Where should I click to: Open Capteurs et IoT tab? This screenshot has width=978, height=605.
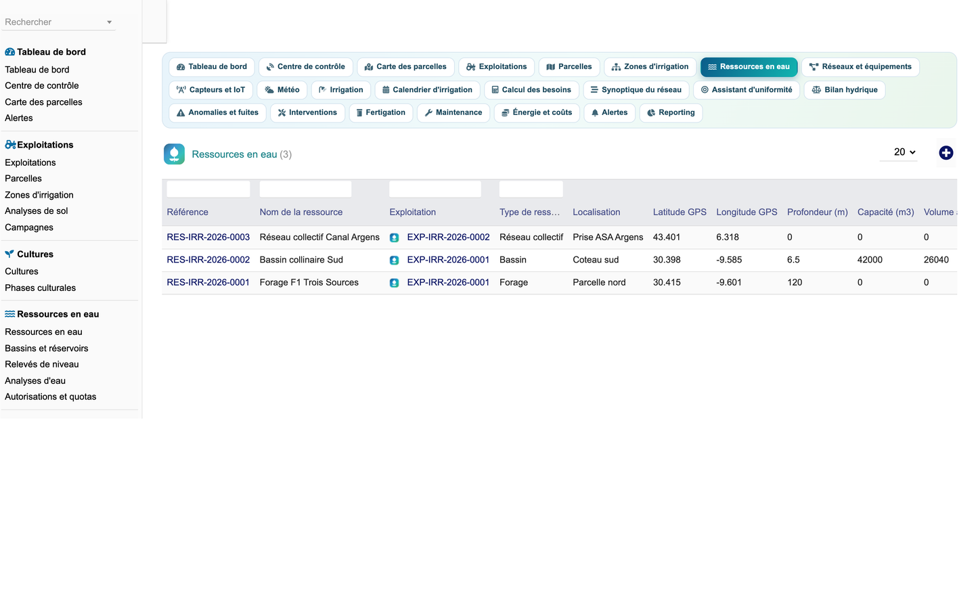(x=210, y=90)
